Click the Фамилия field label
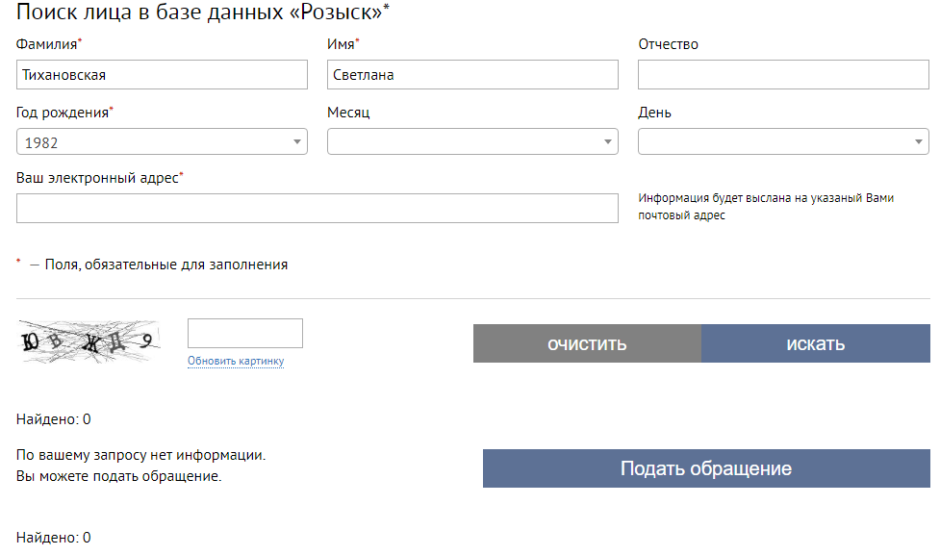 [46, 44]
